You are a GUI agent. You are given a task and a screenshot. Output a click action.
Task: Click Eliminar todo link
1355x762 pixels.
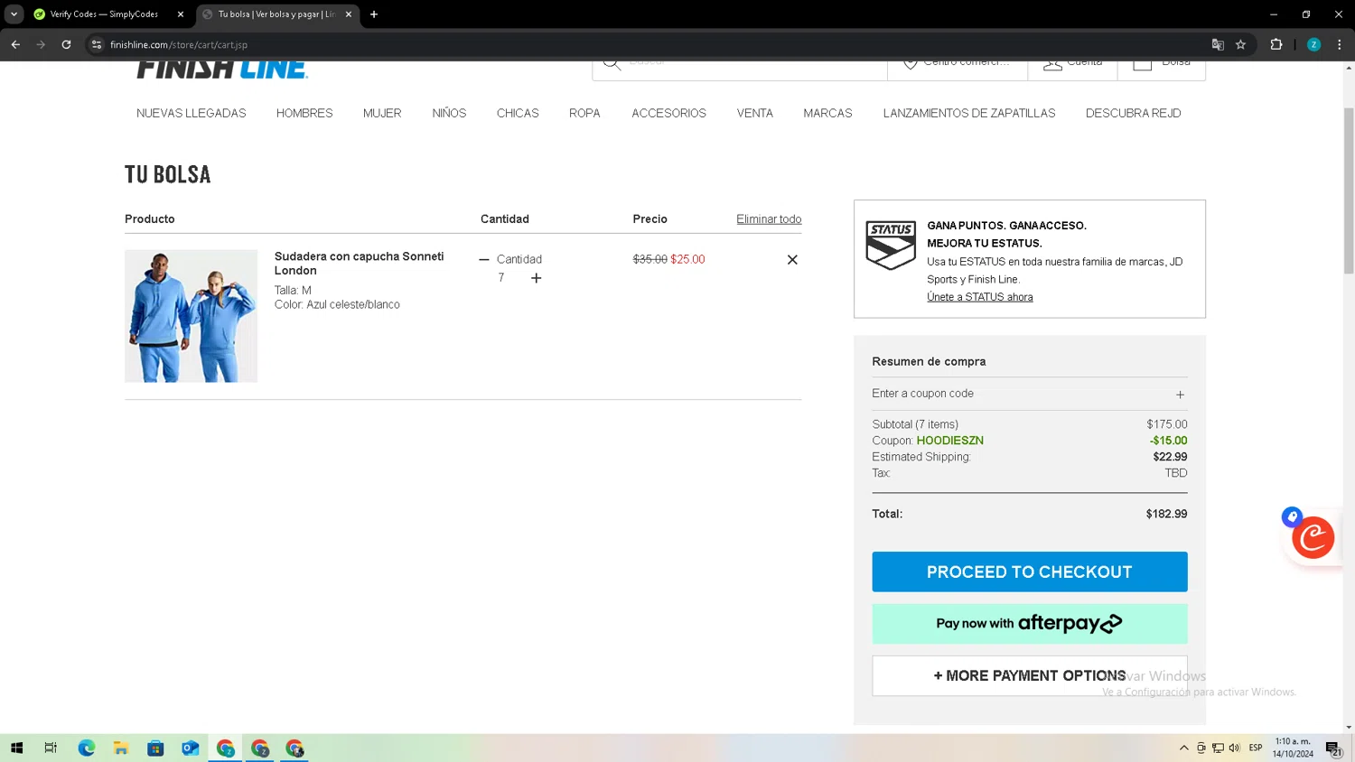769,219
